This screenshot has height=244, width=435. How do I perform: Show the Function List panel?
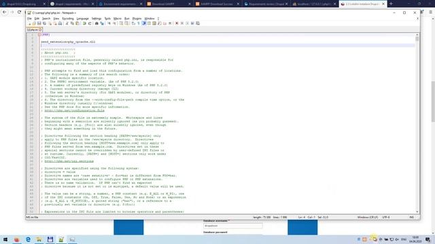click(160, 24)
